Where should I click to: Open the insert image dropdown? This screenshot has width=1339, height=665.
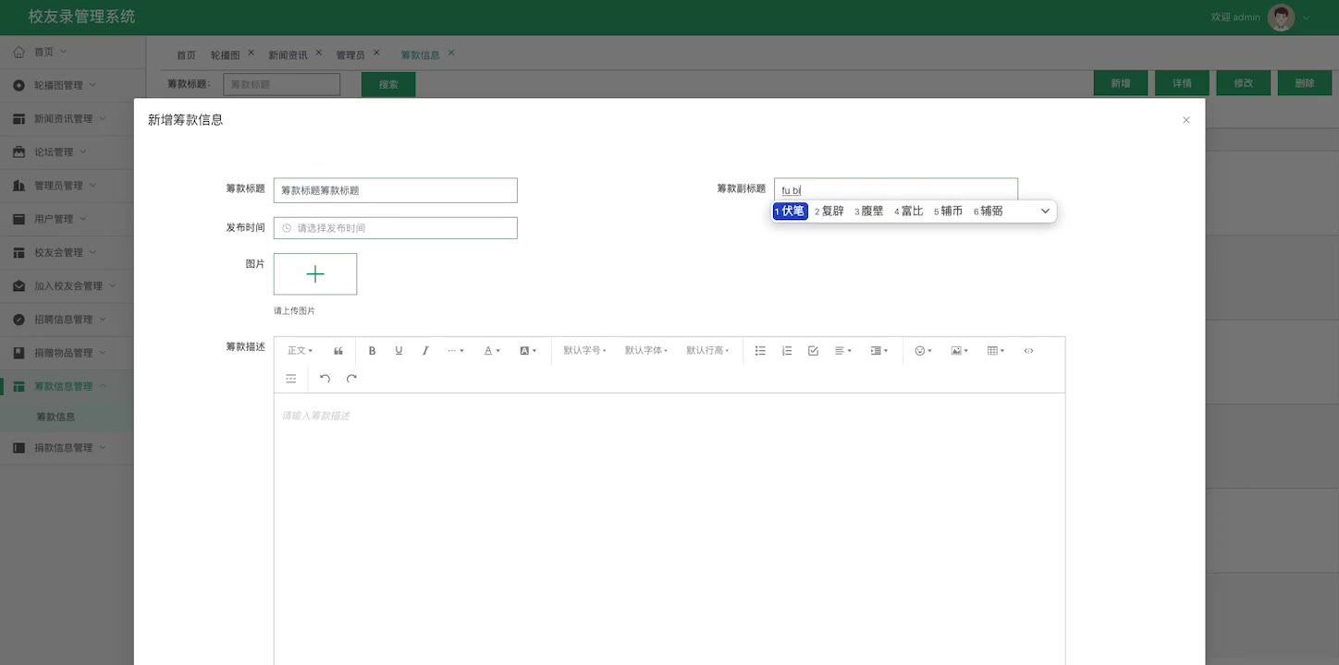click(x=959, y=351)
